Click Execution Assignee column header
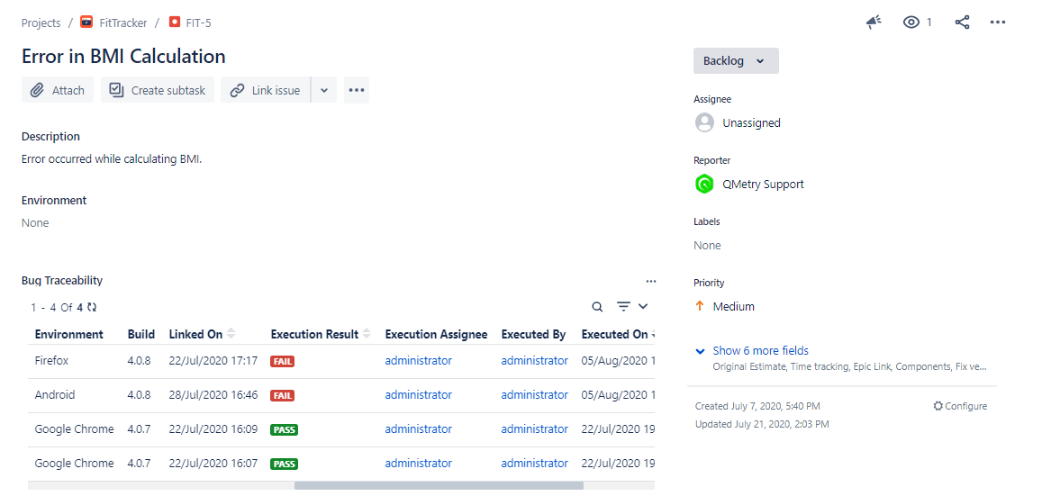 tap(436, 334)
